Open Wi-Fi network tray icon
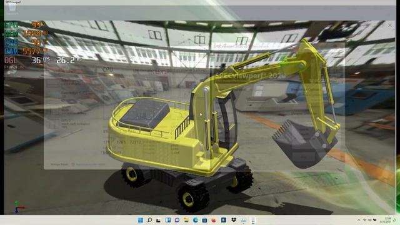Viewport: 400px width, 225px height. 364,220
